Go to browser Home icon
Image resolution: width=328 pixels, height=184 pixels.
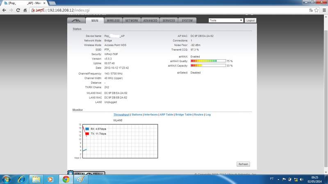click(25, 10)
